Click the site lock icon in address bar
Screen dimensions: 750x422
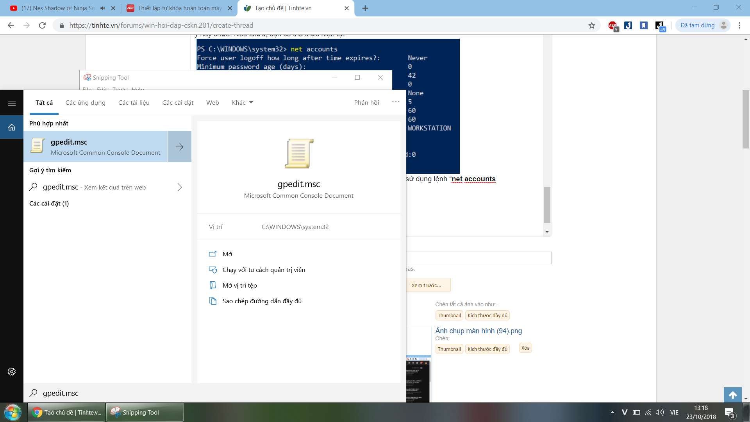(61, 25)
